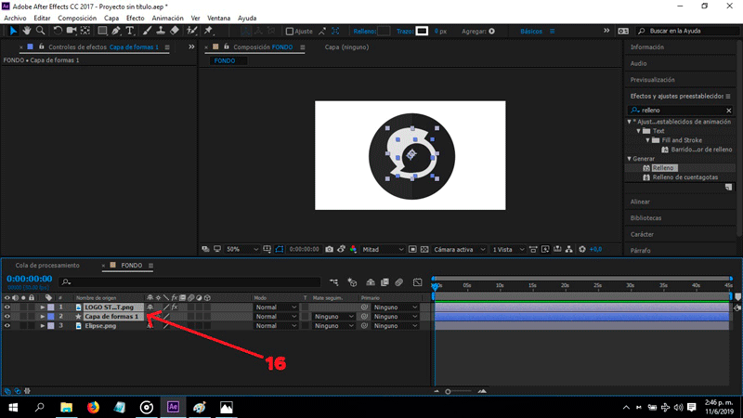Open After Effects from the taskbar
Viewport: 743px width, 418px height.
[x=173, y=407]
